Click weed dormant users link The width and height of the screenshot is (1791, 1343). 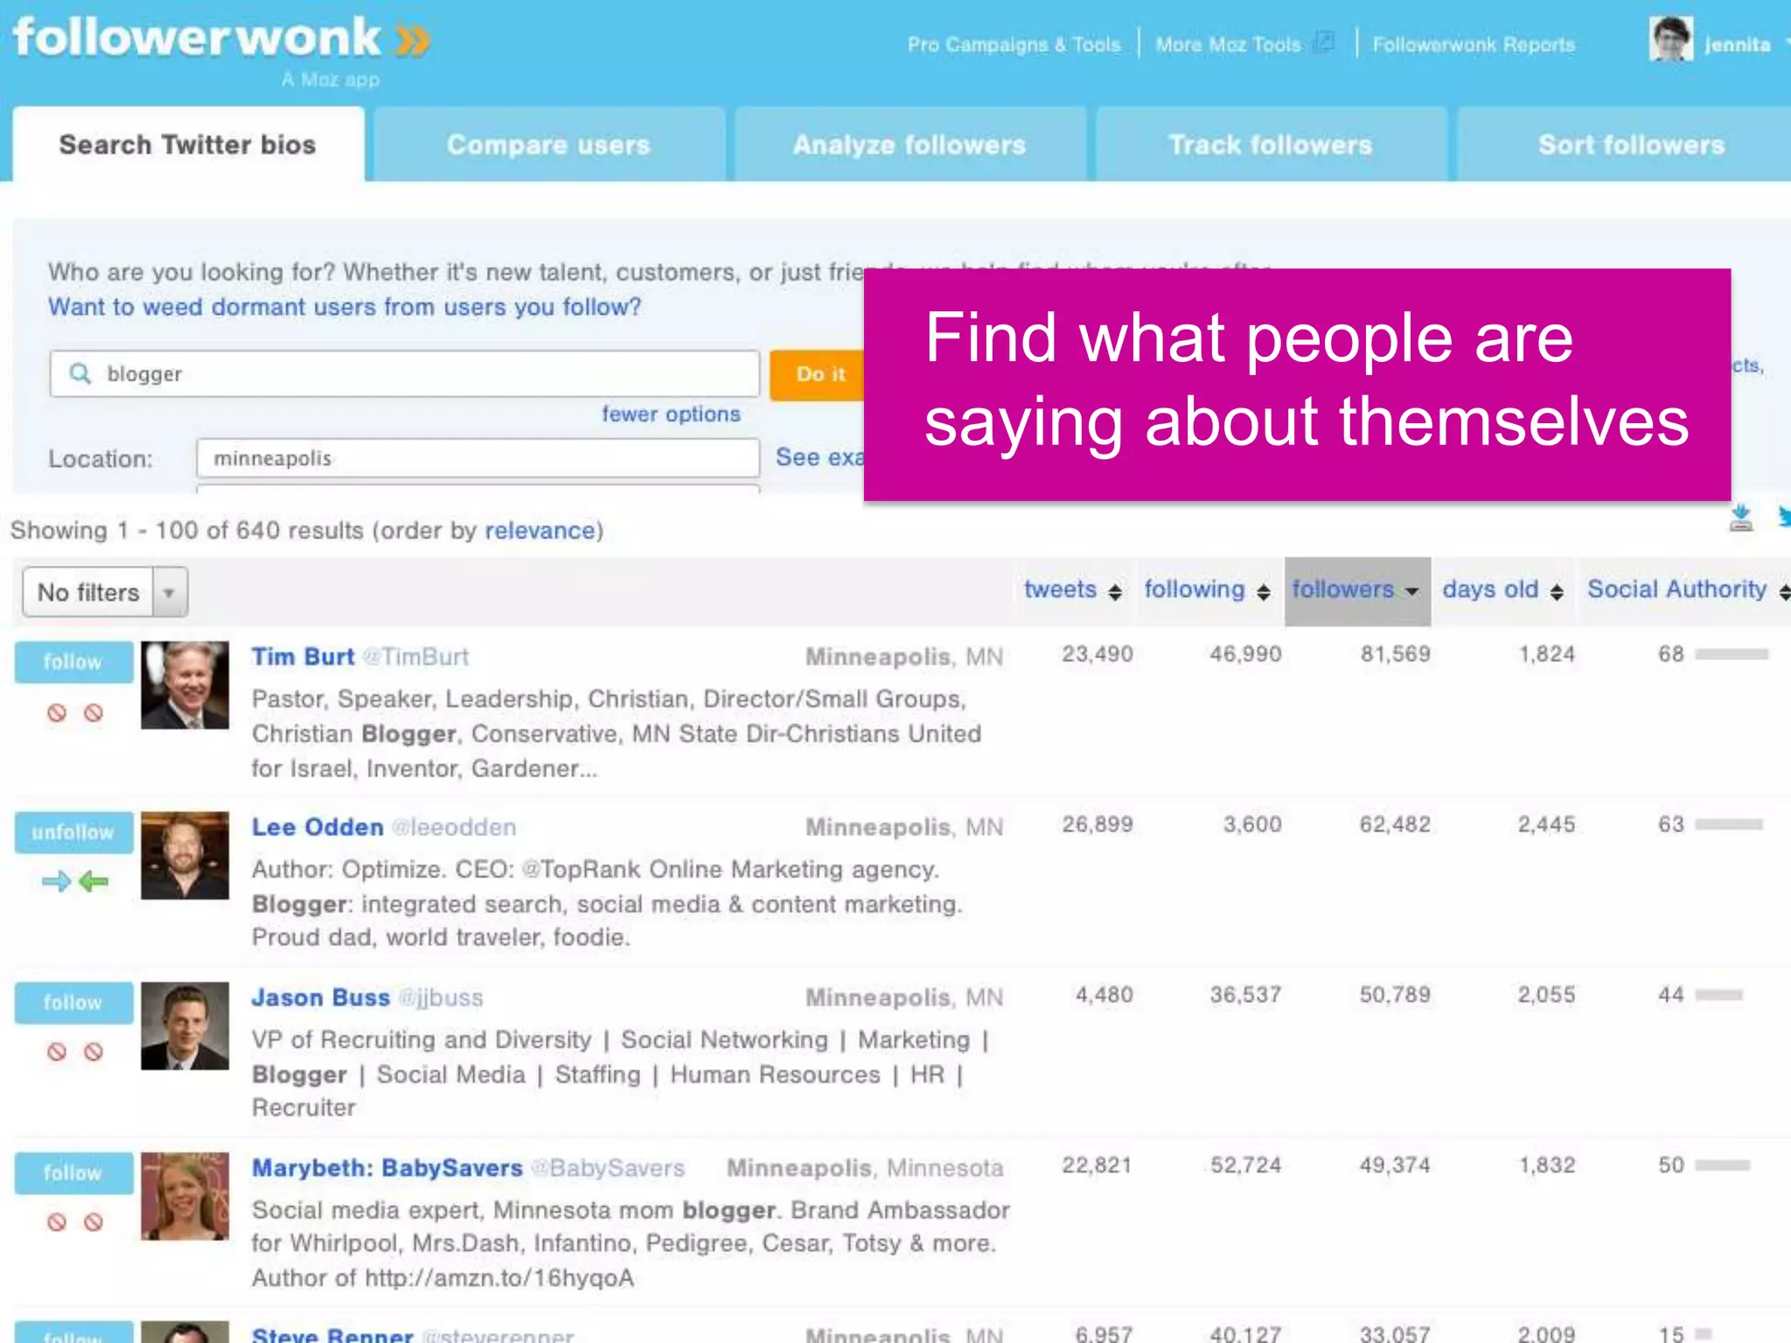coord(345,307)
